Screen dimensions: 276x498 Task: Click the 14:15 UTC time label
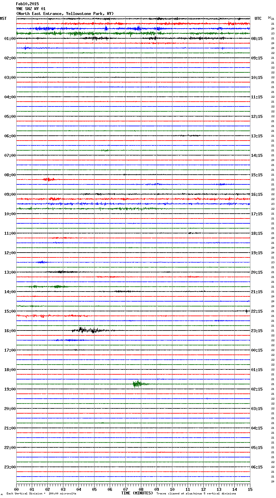(257, 156)
